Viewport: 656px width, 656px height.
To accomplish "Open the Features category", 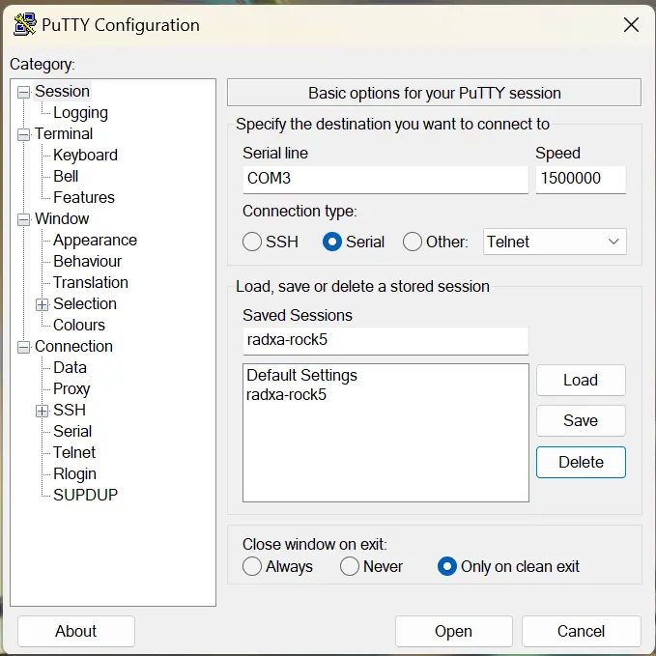I will 84,197.
